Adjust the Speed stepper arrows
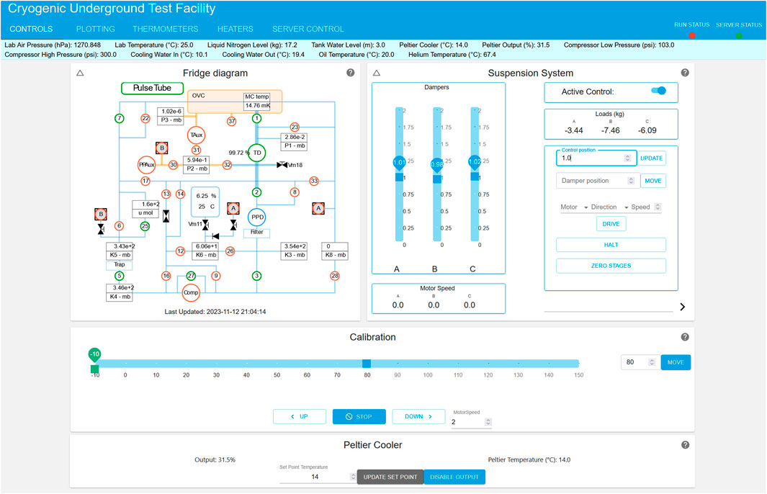The image size is (767, 494). 658,207
